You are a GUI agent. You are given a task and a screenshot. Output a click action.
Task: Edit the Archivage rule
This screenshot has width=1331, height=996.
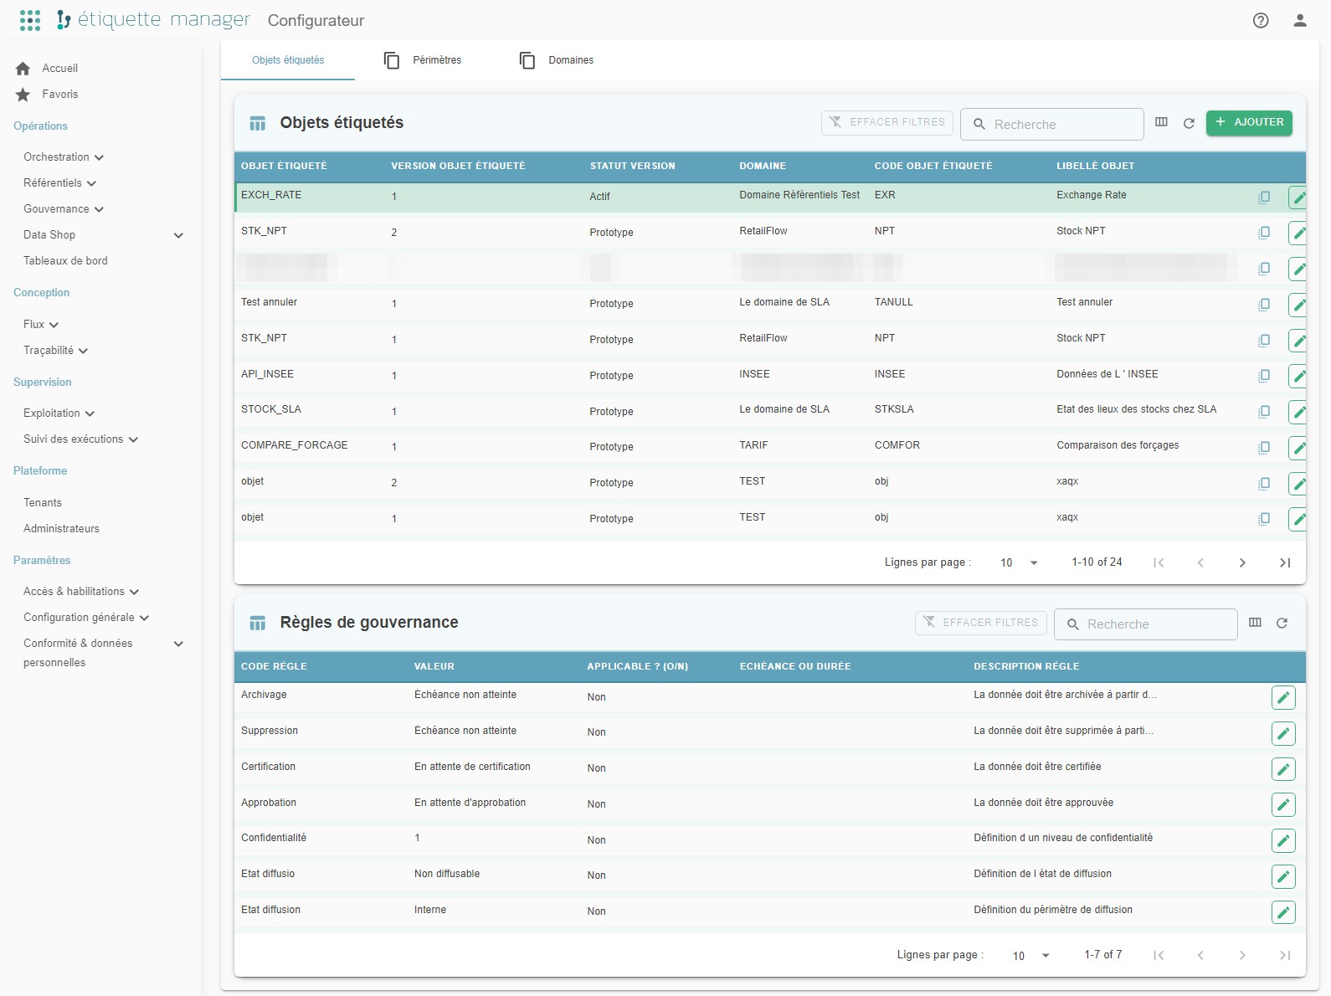pyautogui.click(x=1283, y=697)
